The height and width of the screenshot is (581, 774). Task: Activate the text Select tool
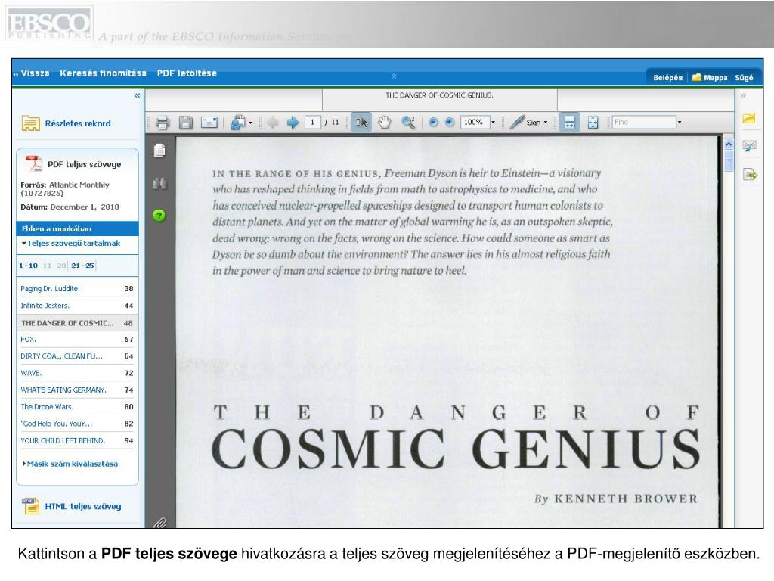(x=361, y=122)
